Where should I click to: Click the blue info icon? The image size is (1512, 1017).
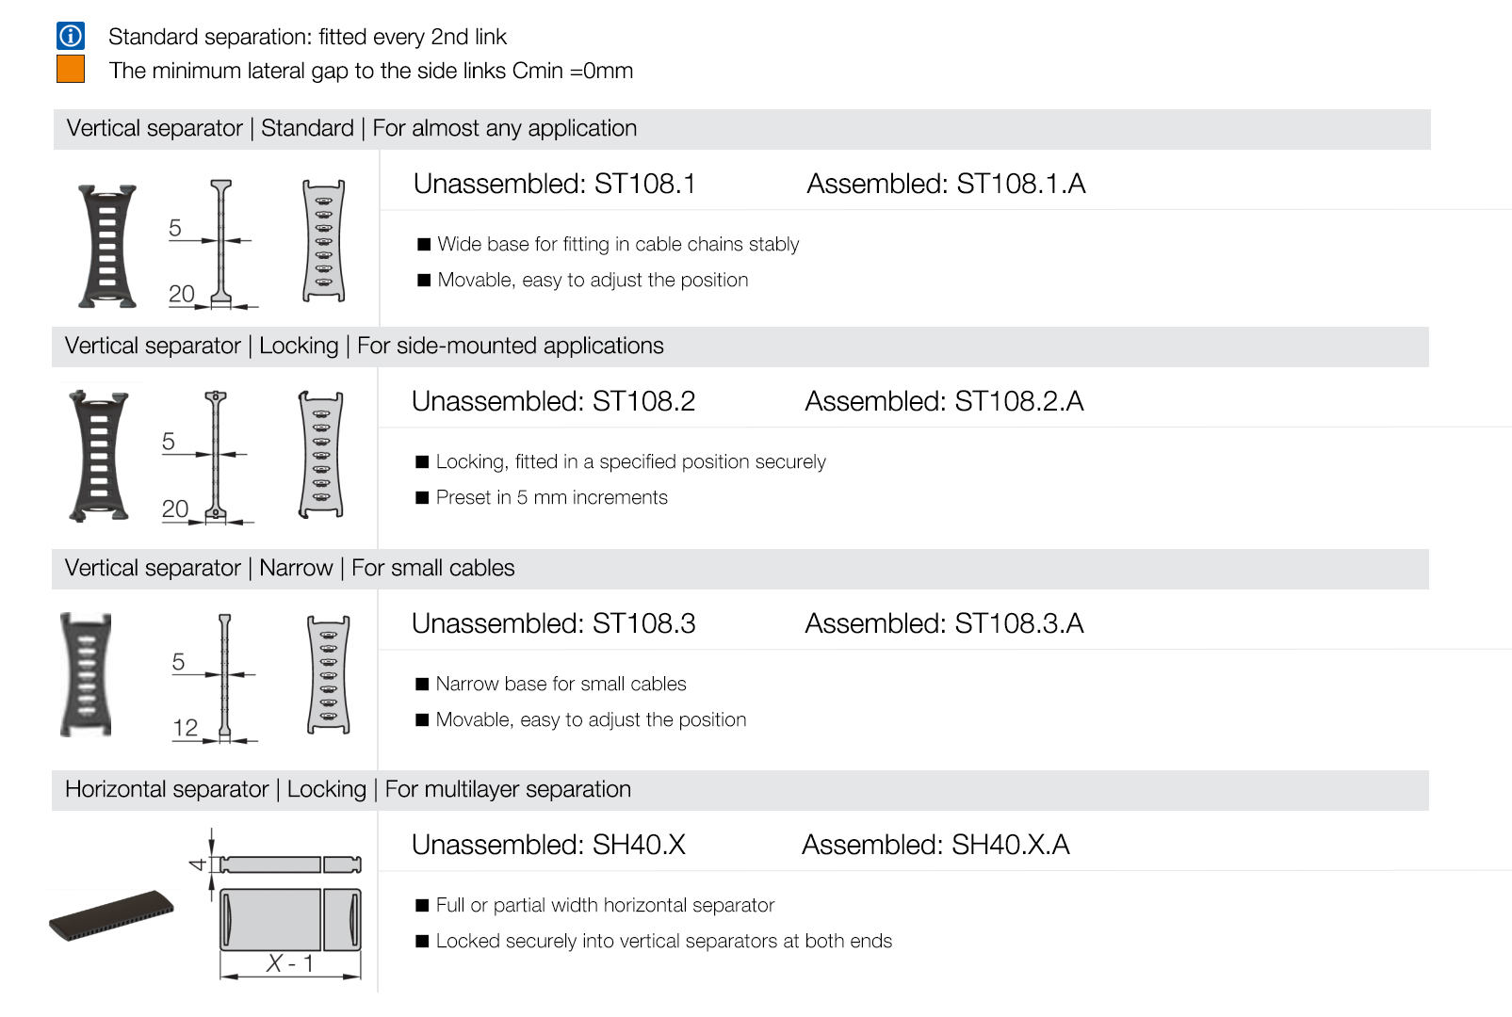click(71, 36)
